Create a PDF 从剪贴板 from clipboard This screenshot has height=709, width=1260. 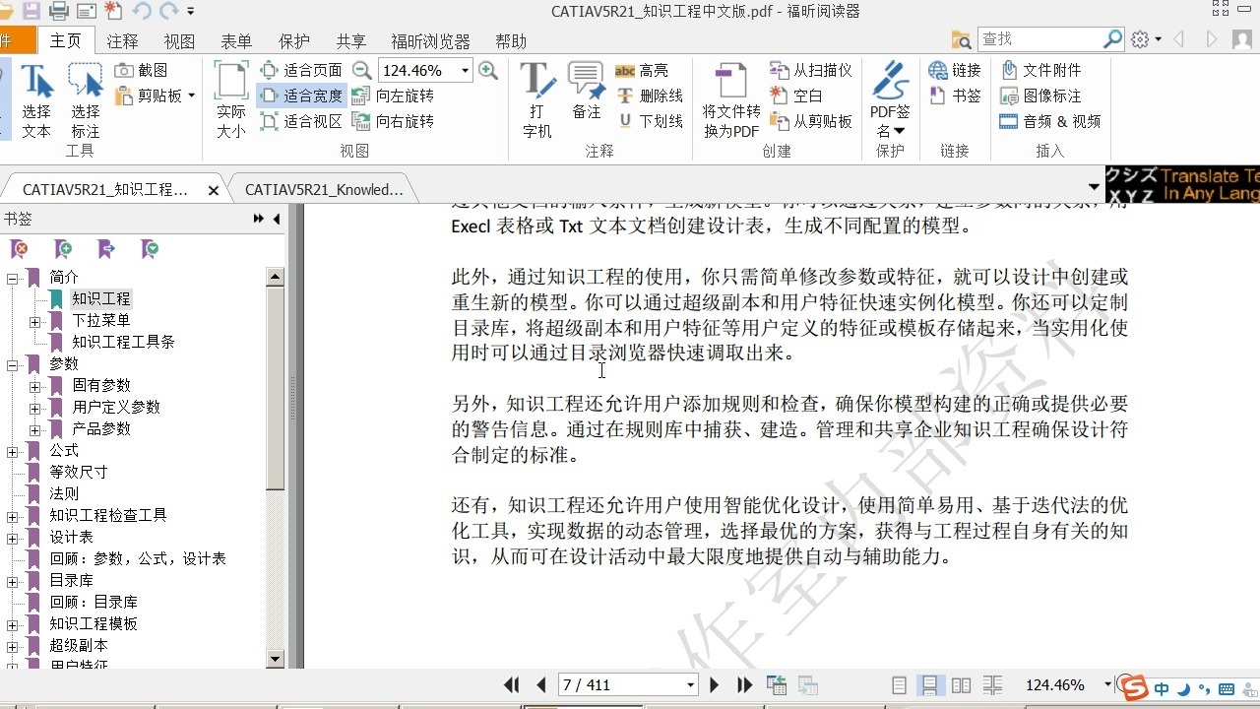click(x=810, y=121)
